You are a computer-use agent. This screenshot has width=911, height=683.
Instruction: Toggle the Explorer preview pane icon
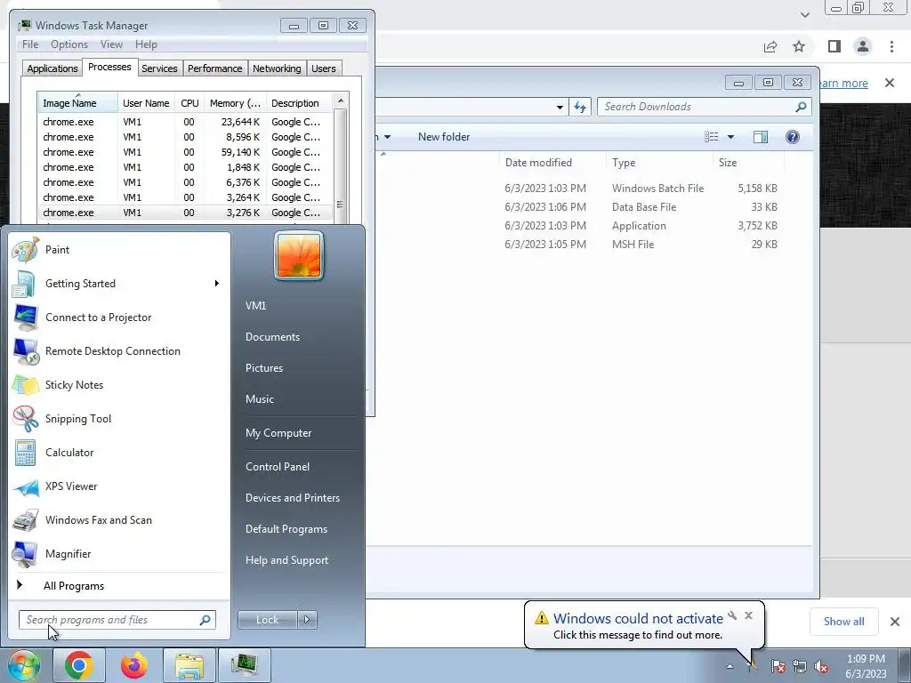760,137
